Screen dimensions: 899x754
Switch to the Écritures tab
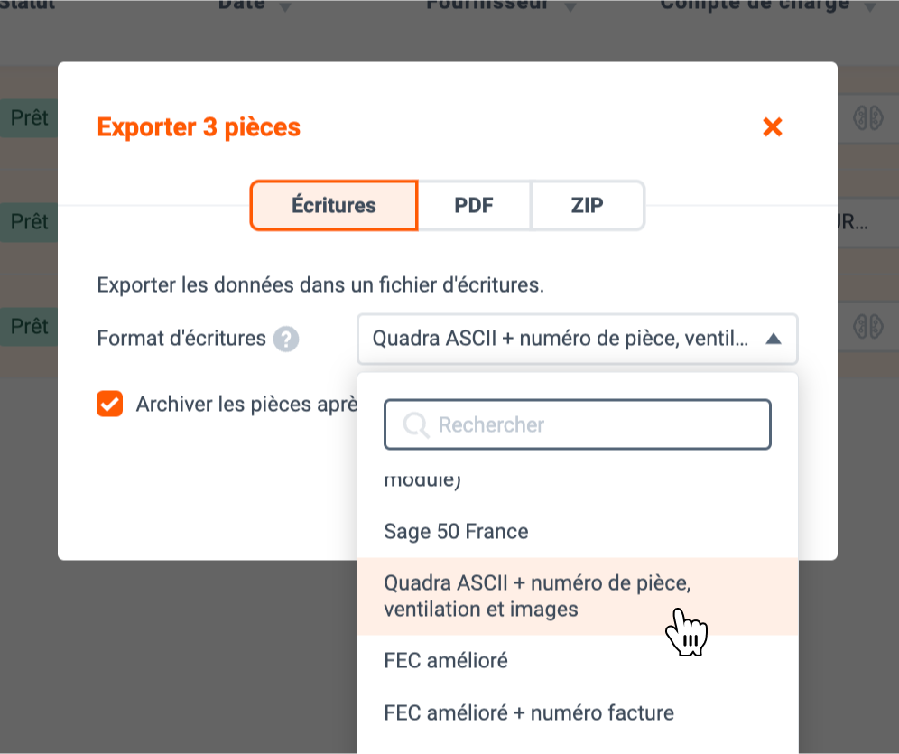(334, 205)
